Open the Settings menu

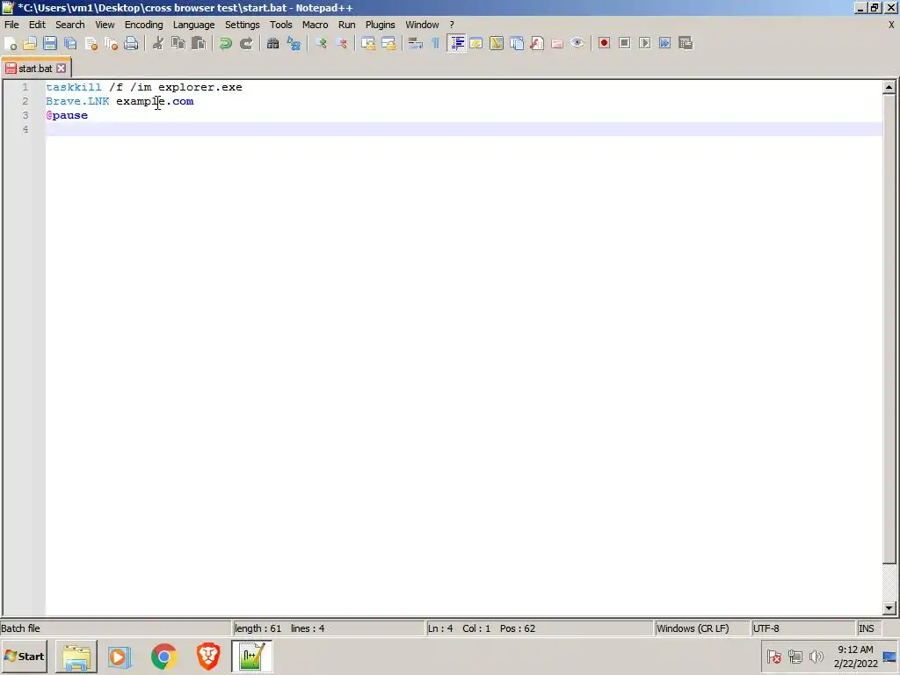click(x=243, y=25)
